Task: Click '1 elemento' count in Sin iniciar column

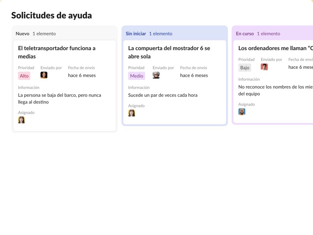Action: click(160, 34)
